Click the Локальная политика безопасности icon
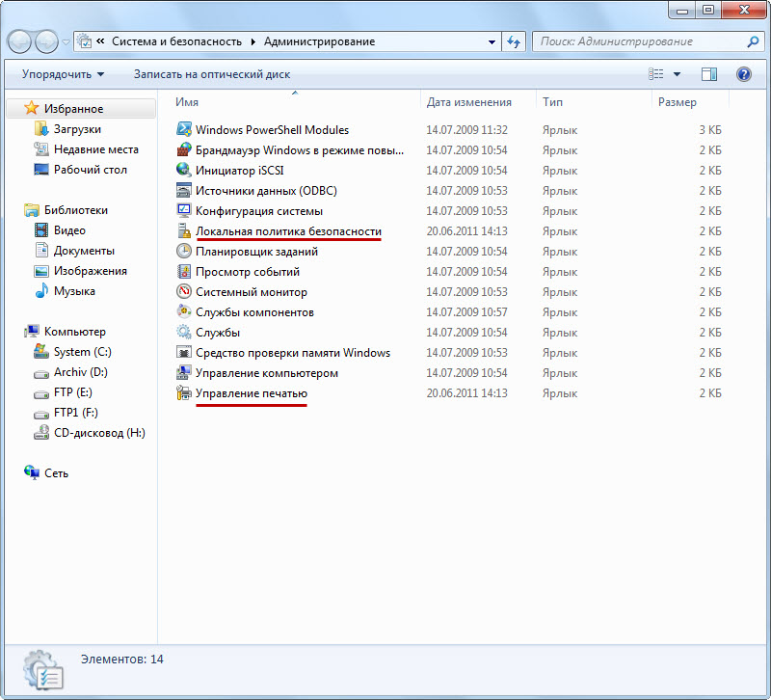Image resolution: width=771 pixels, height=700 pixels. coord(184,230)
